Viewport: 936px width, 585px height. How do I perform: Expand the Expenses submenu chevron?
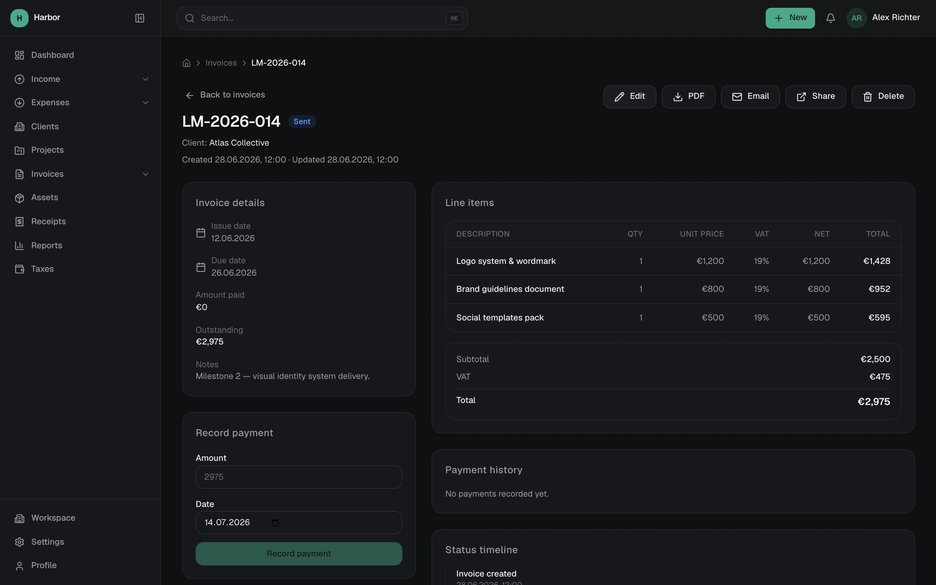coord(145,103)
